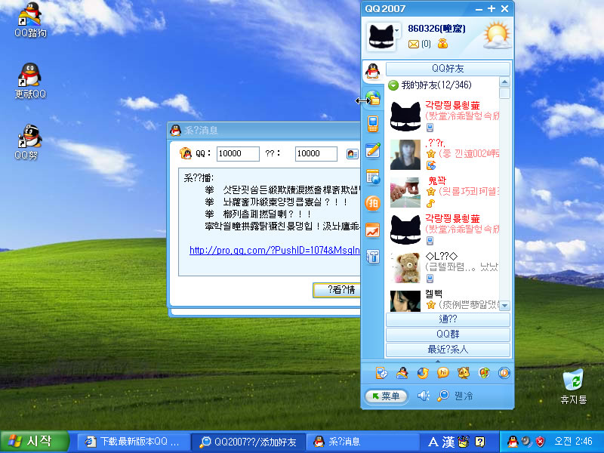Viewport: 604px width, 453px height.
Task: Open the QQ好友 panel header
Action: click(x=448, y=69)
